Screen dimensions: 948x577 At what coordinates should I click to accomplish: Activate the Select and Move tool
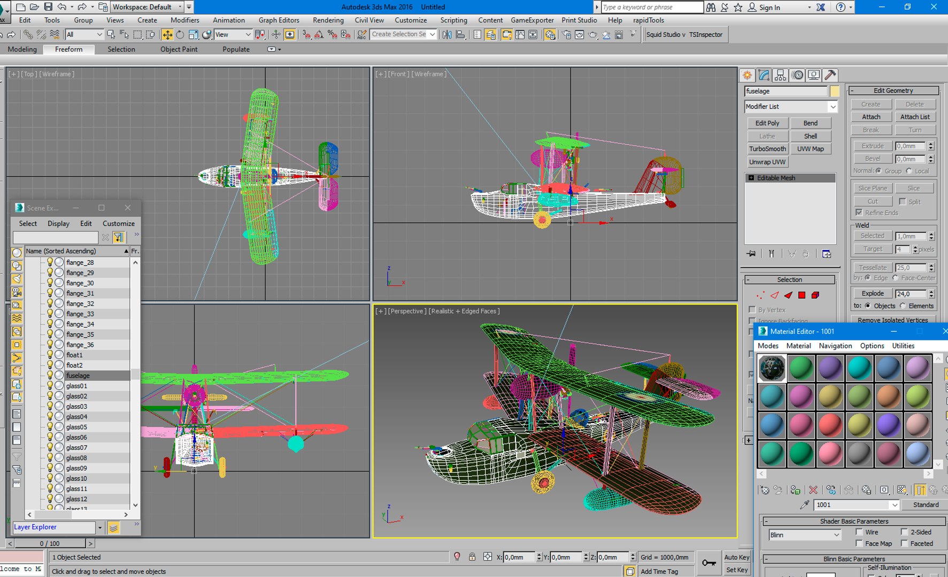coord(167,35)
